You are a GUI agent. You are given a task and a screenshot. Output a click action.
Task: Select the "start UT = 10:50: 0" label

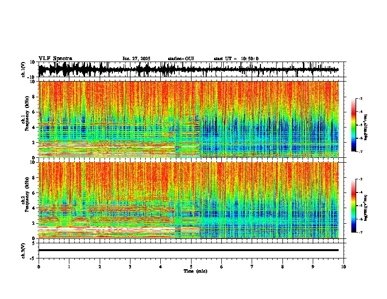tap(236, 59)
